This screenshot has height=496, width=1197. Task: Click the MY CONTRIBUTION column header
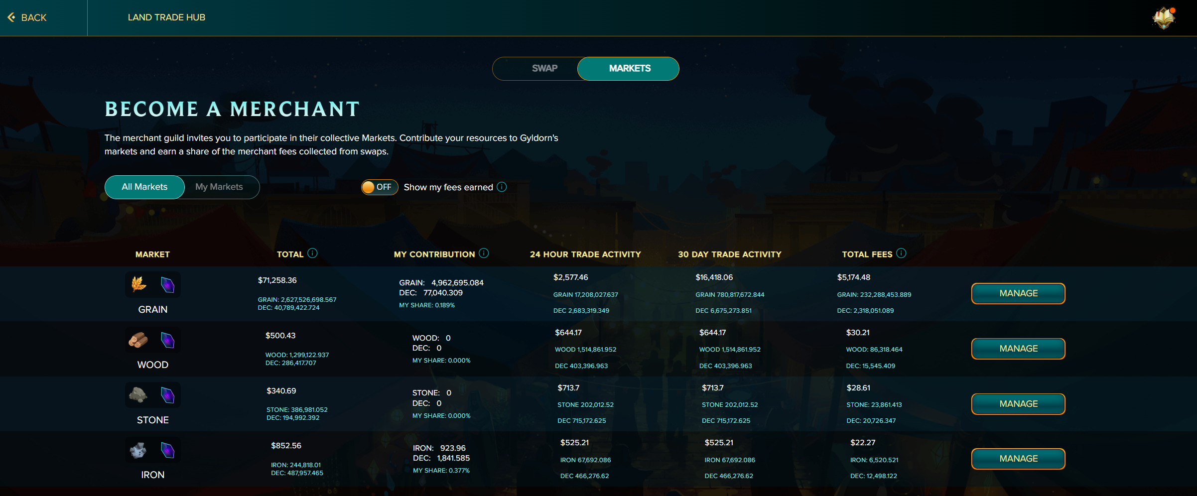click(x=434, y=254)
